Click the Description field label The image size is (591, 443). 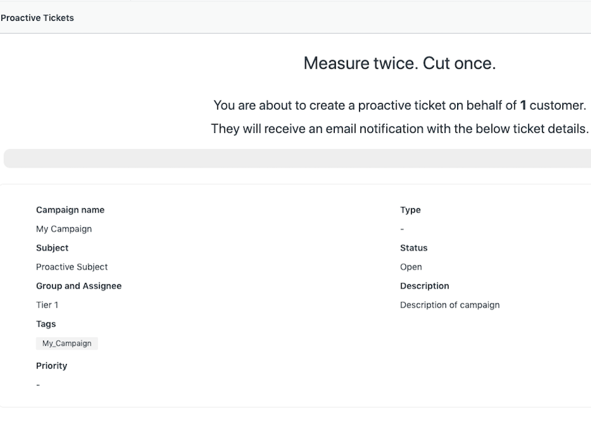pos(424,286)
